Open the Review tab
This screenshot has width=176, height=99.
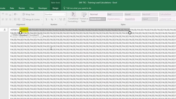click(x=22, y=8)
